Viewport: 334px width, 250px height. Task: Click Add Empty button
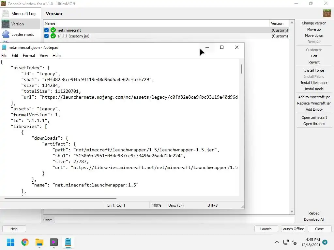[314, 109]
